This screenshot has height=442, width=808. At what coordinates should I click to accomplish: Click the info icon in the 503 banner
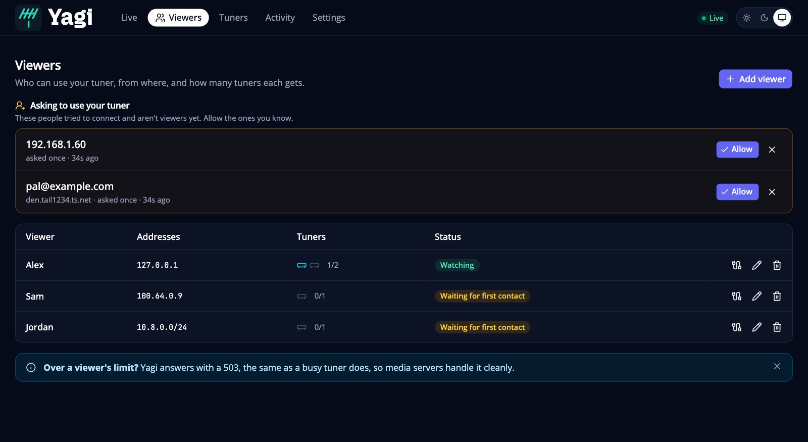point(31,368)
